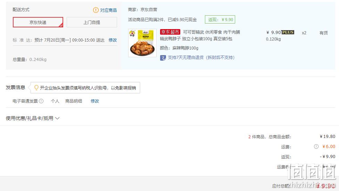Expand 使用优惠/礼品卡/抵用 section
This screenshot has width=339, height=191.
click(x=32, y=118)
